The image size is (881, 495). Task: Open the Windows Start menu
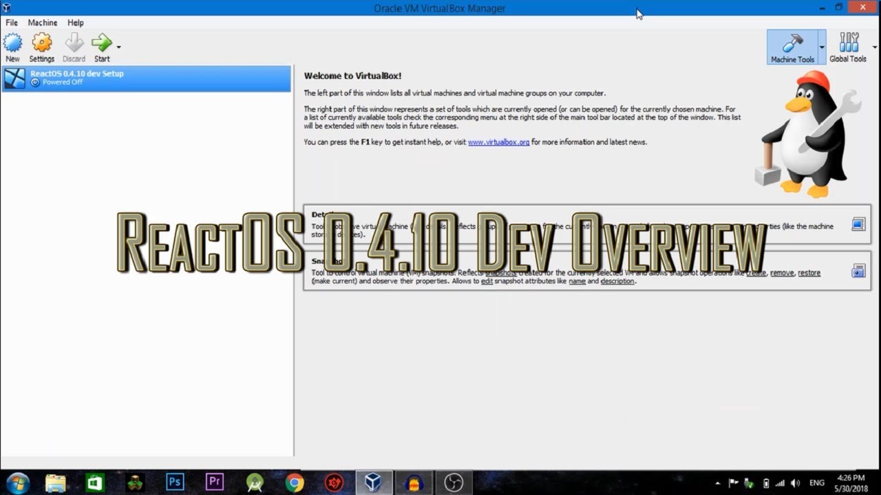pyautogui.click(x=17, y=483)
